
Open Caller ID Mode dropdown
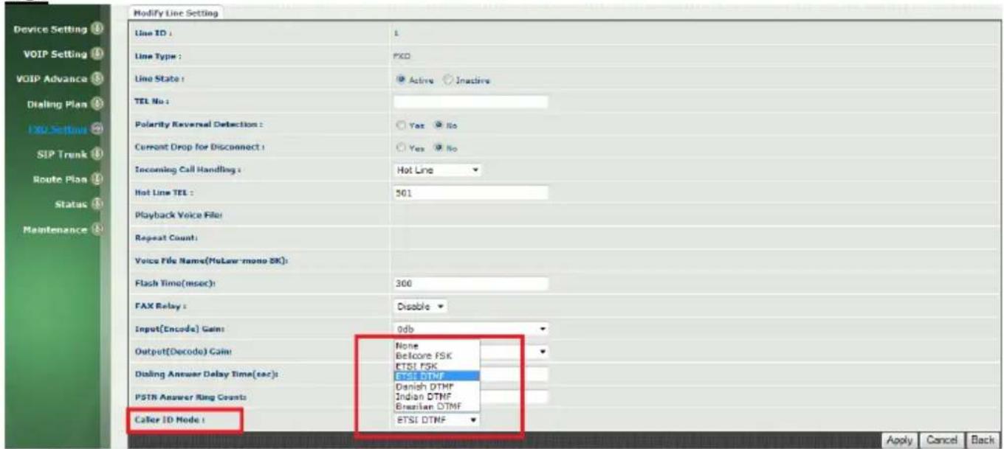point(437,420)
